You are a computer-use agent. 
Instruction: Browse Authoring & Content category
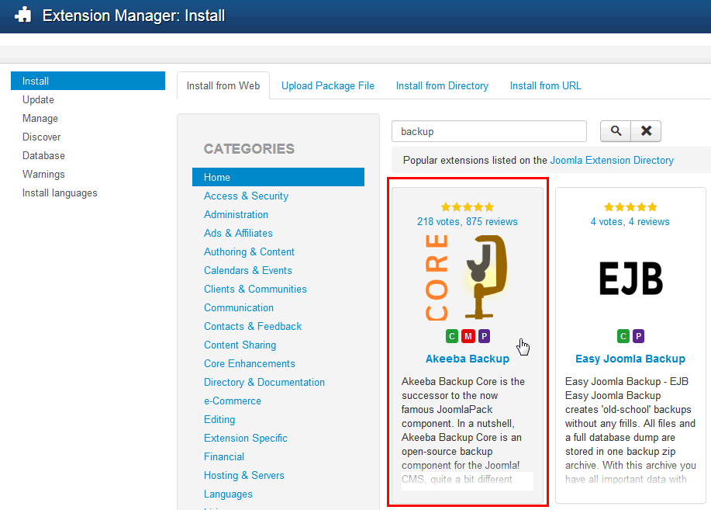click(x=249, y=252)
